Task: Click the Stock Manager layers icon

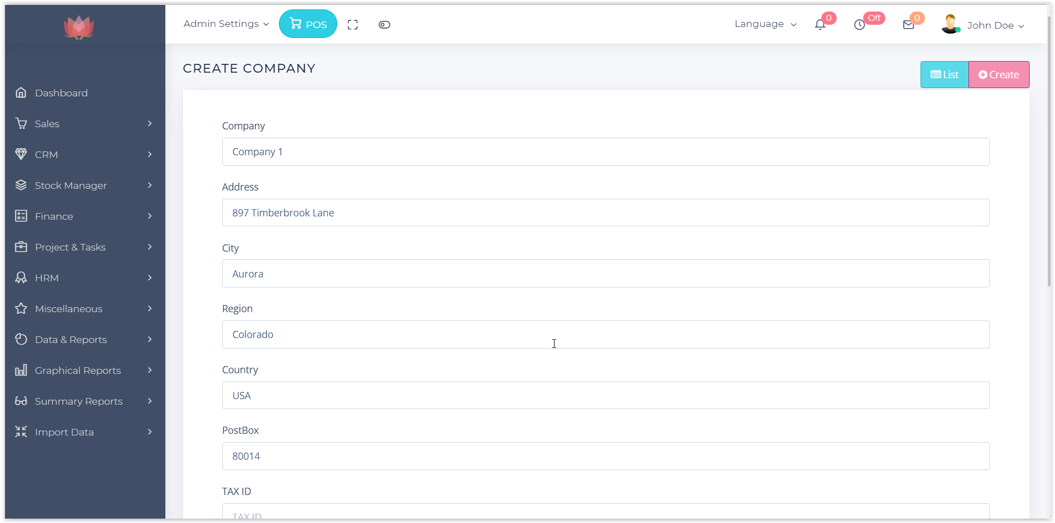Action: (21, 185)
